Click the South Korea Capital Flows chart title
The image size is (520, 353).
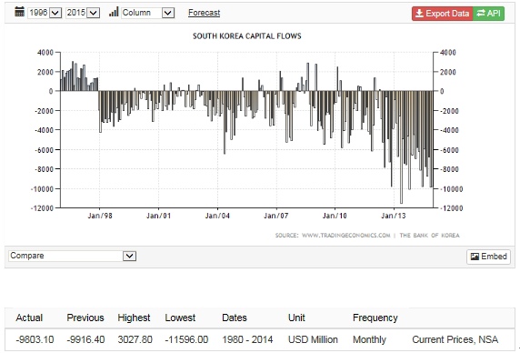click(247, 36)
